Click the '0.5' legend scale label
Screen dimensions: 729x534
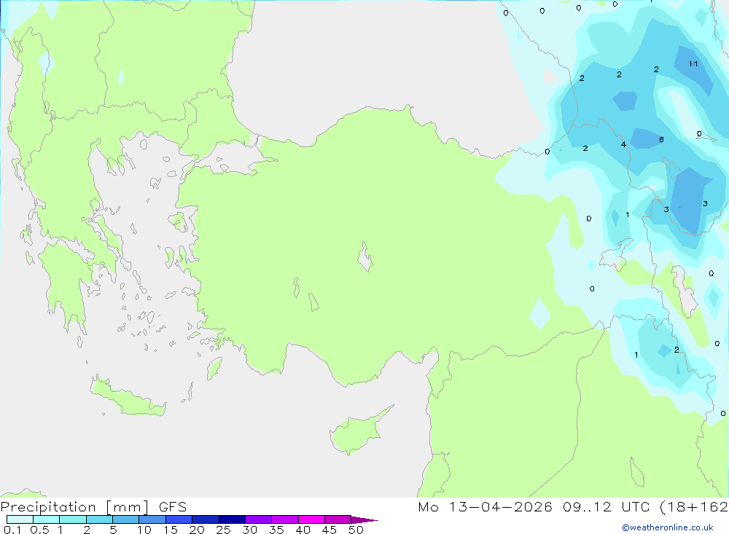coord(39,530)
